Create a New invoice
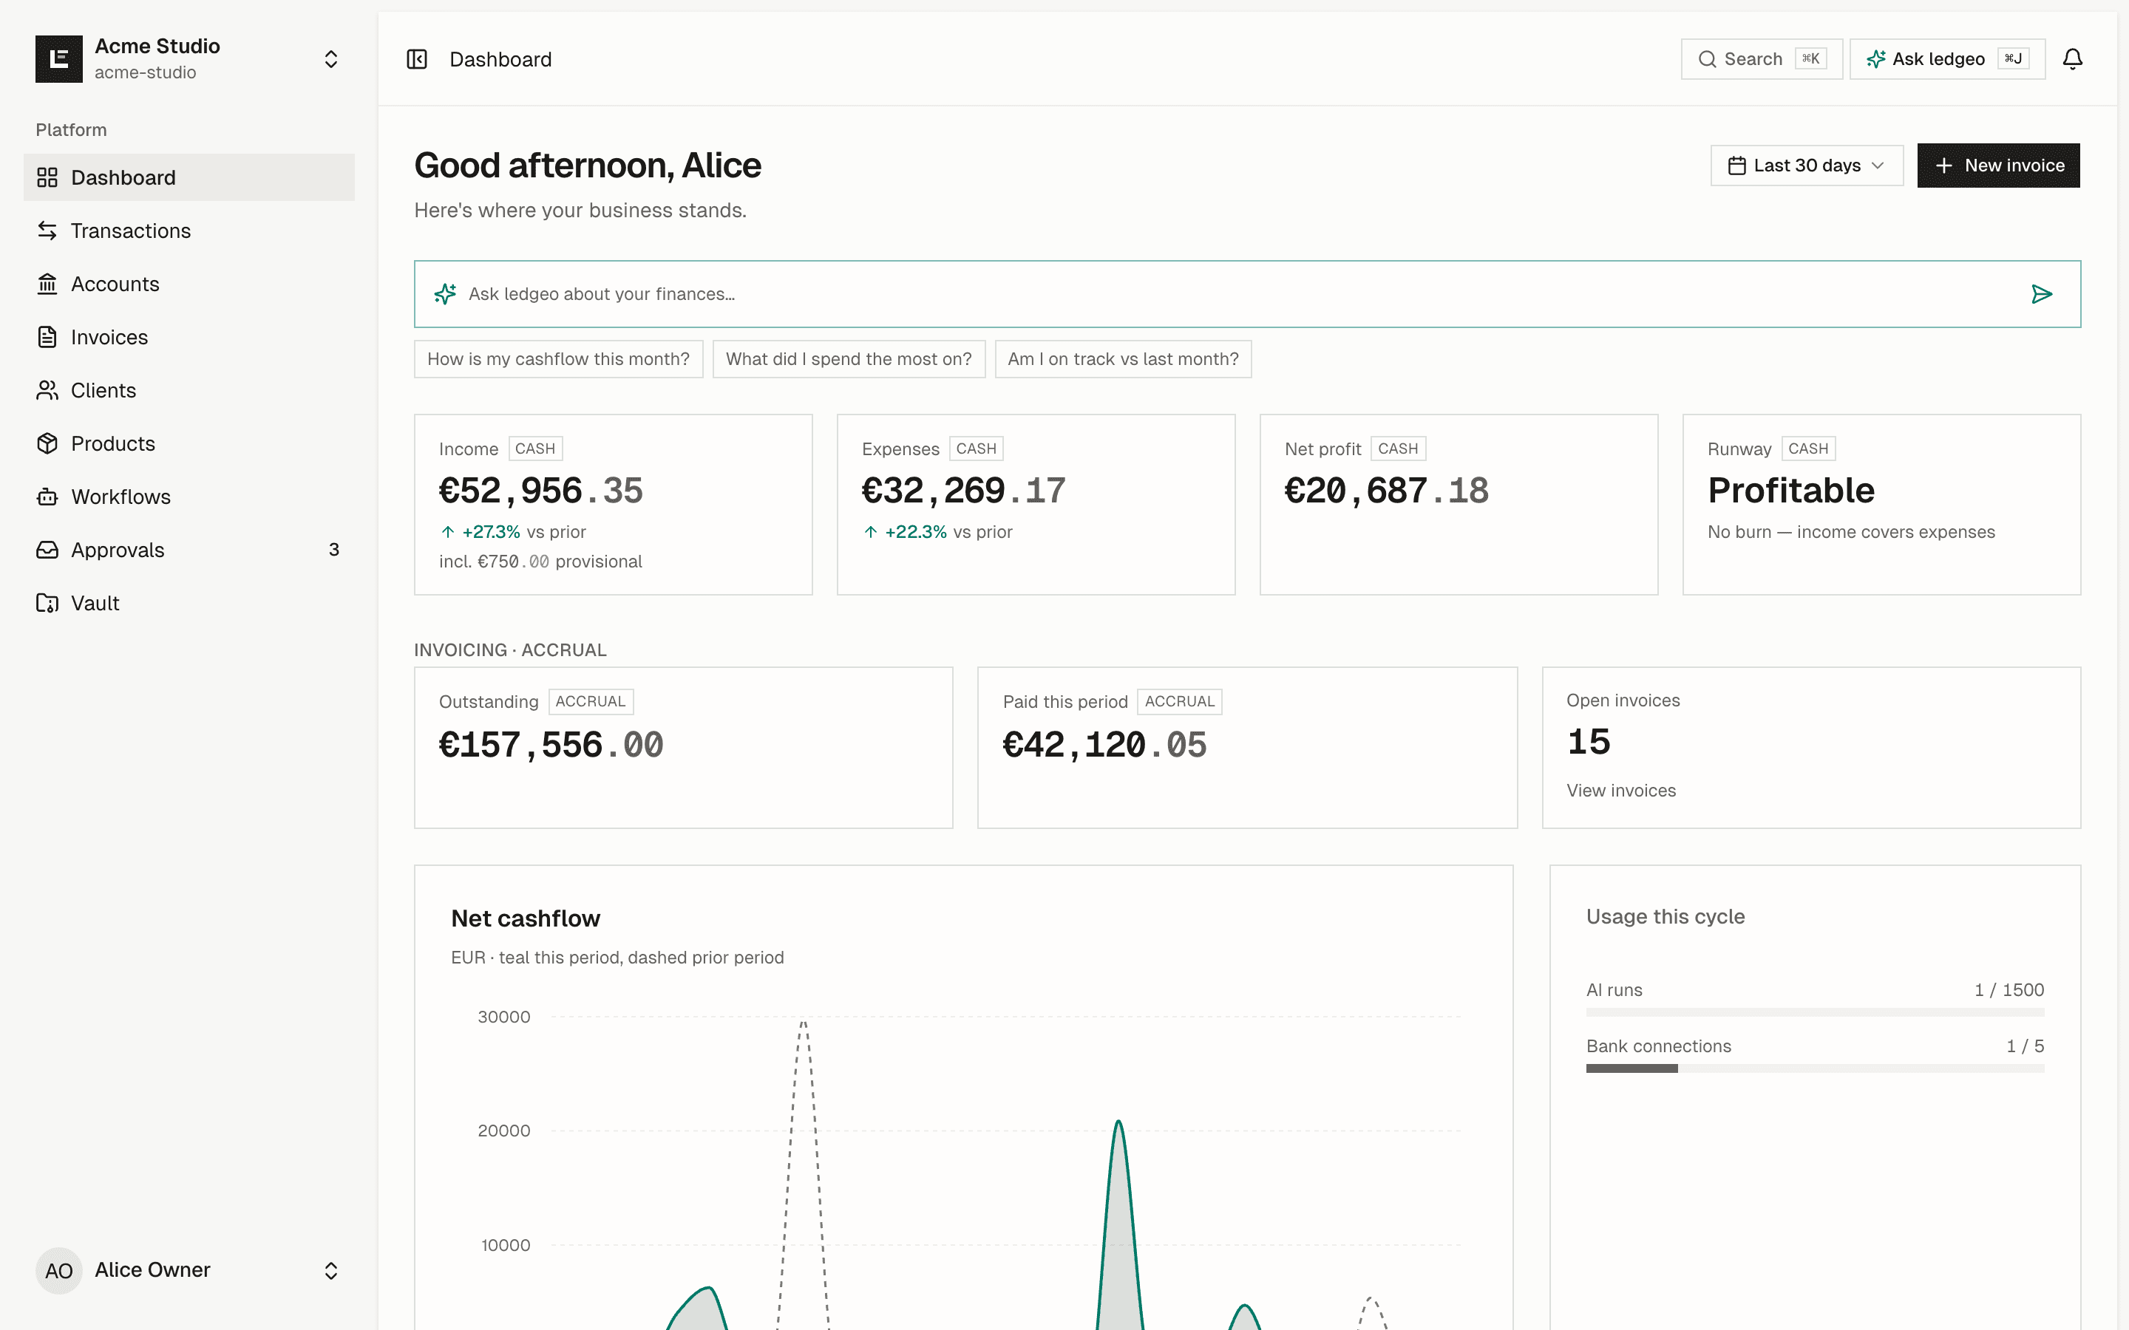The height and width of the screenshot is (1330, 2129). point(1998,166)
